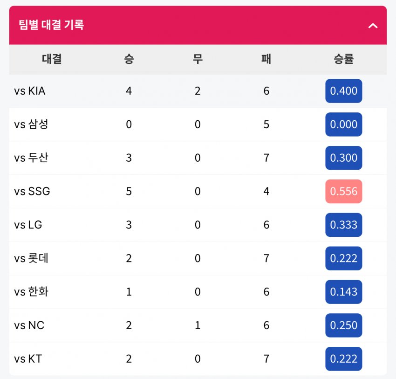Open the vs 삼성 matchup row

pos(198,124)
